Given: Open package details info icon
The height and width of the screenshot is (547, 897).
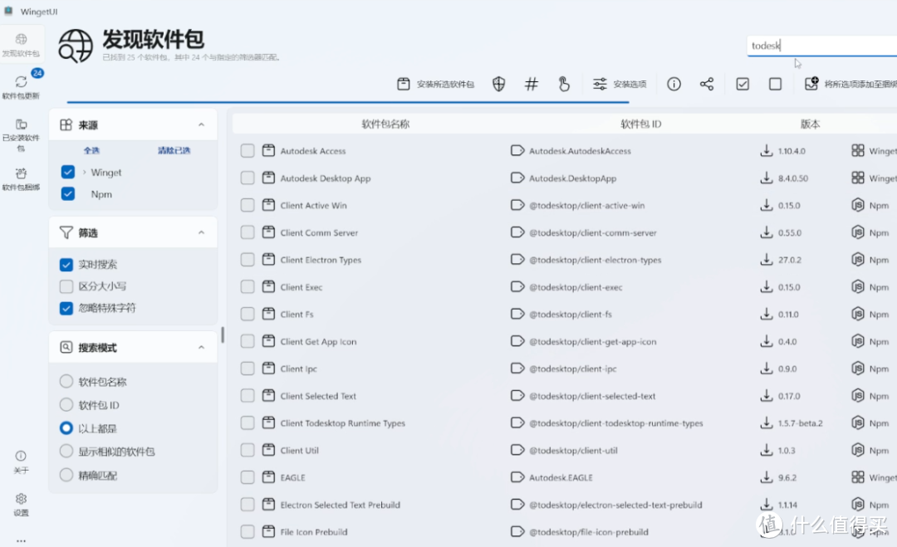Looking at the screenshot, I should click(x=674, y=85).
